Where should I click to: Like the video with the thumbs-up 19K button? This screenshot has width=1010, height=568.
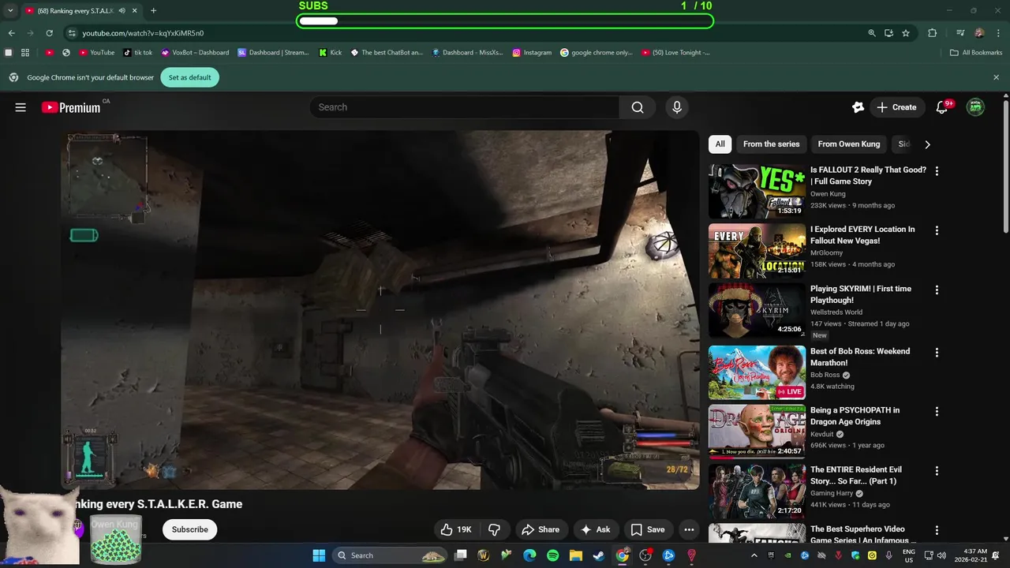click(456, 529)
